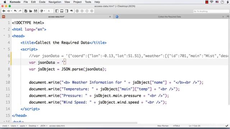
Task: Click the red file-list icon left of tabs
Action: coord(4,17)
